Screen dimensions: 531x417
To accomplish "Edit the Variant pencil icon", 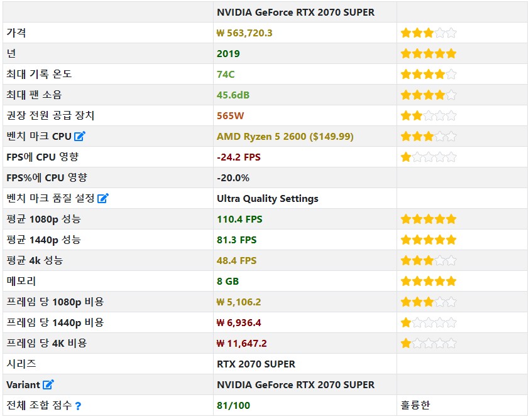I will (48, 384).
